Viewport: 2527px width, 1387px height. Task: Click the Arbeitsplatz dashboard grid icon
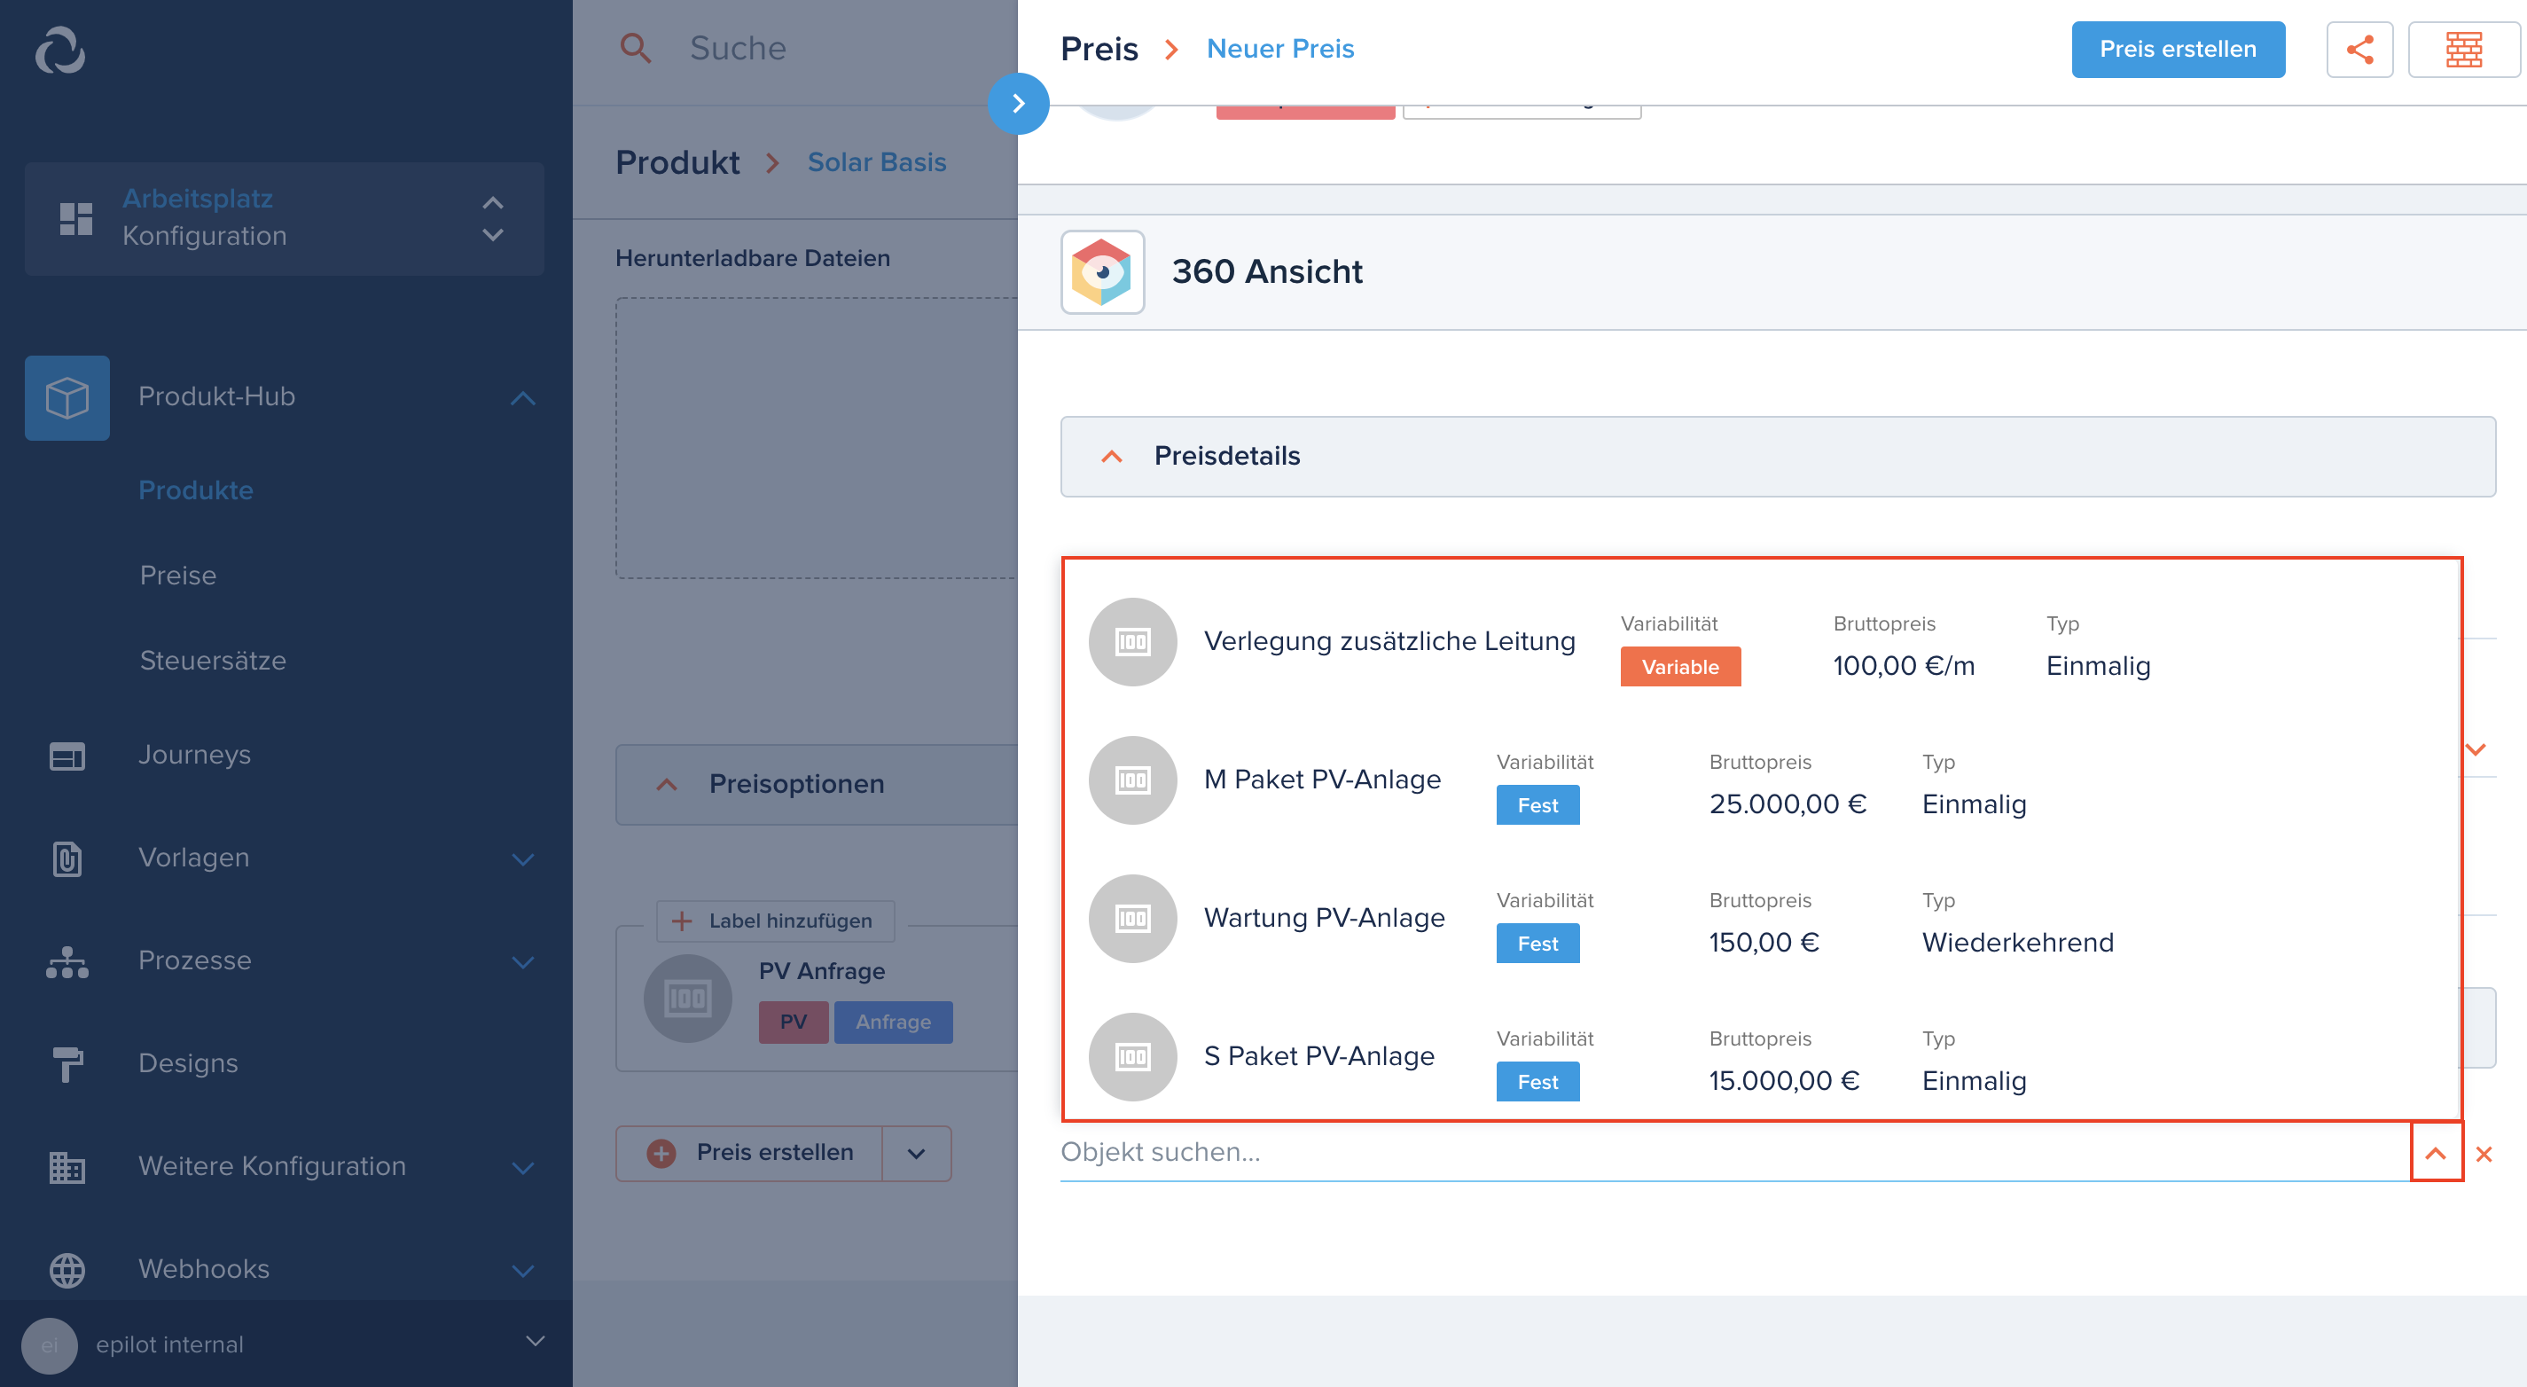(x=75, y=219)
